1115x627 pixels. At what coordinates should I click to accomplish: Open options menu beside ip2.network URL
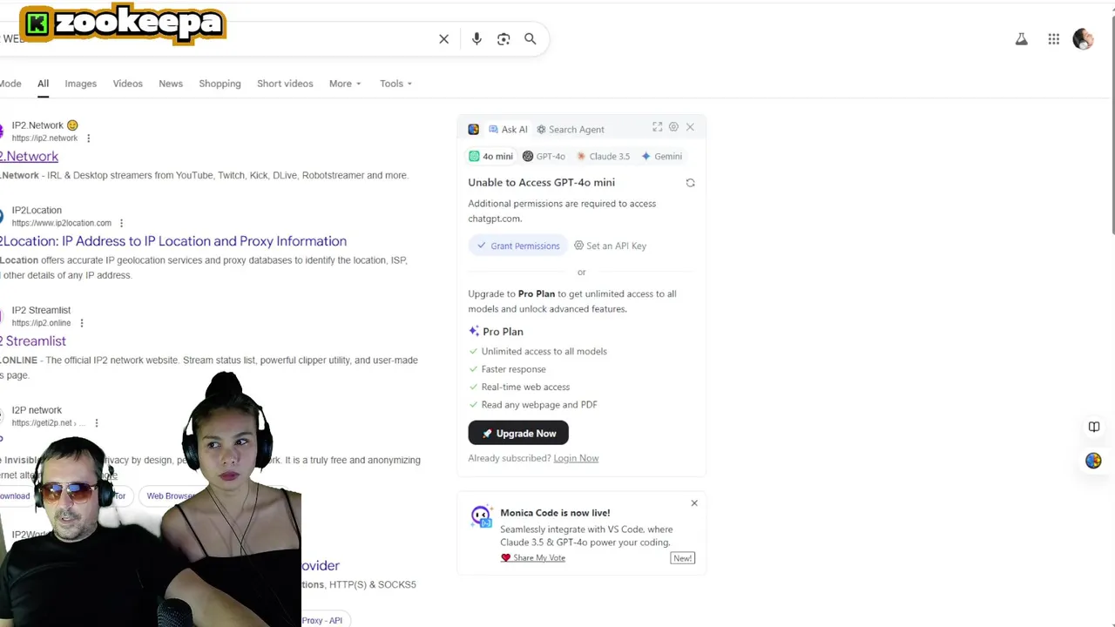coord(88,138)
